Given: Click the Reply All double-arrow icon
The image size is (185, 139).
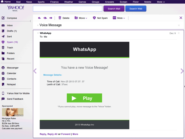Looking at the screenshot, I should pos(45,18).
